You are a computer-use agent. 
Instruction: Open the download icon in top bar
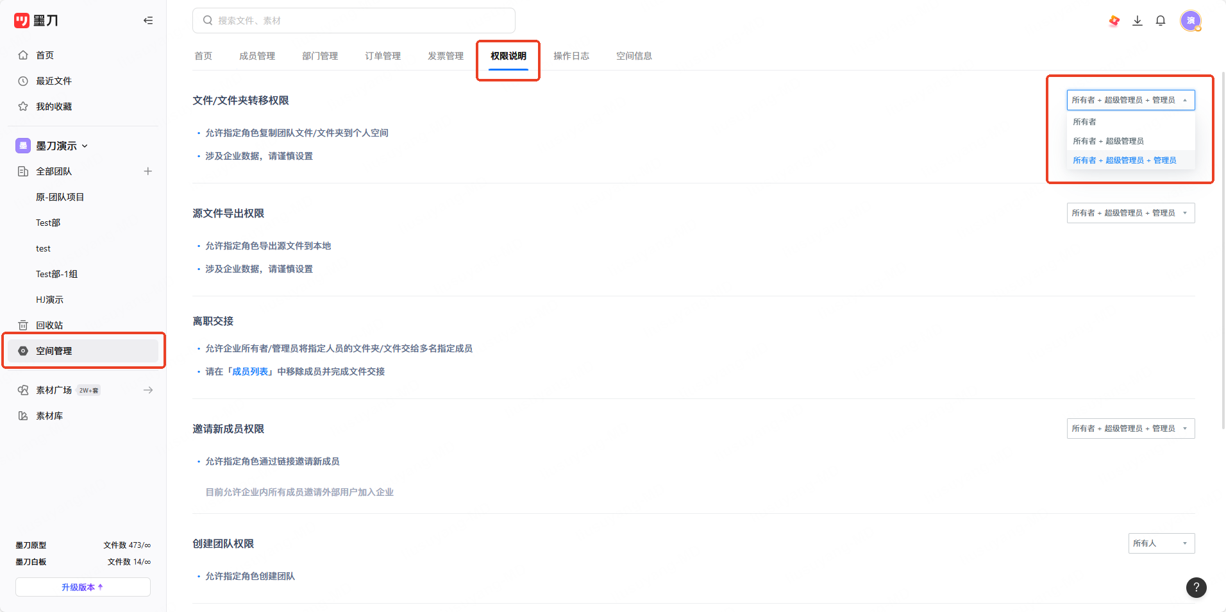pos(1138,21)
